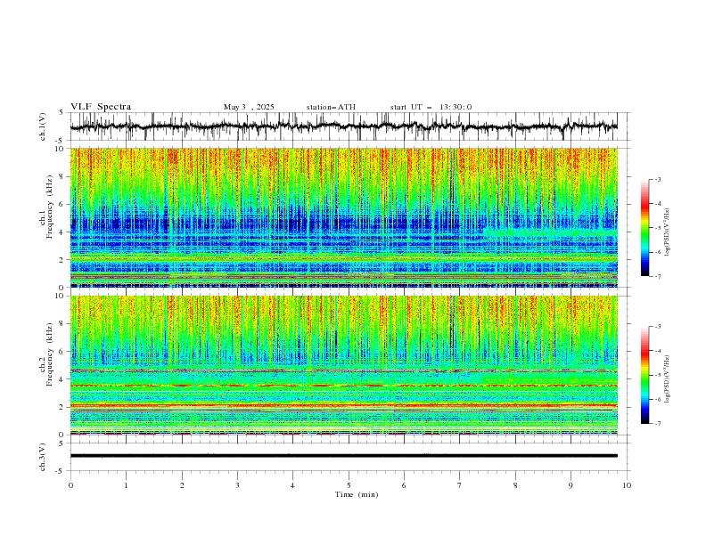Select the date text "May 3 , 2025"
706x545 pixels.
249,107
